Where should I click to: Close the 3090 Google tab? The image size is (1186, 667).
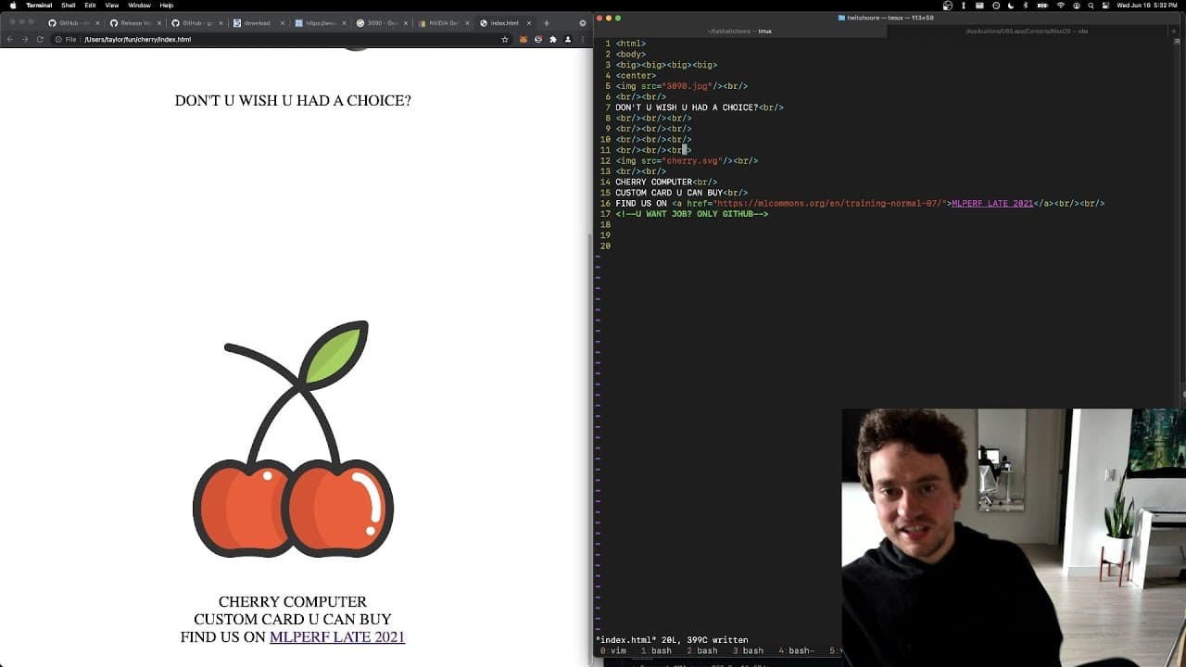(x=406, y=23)
